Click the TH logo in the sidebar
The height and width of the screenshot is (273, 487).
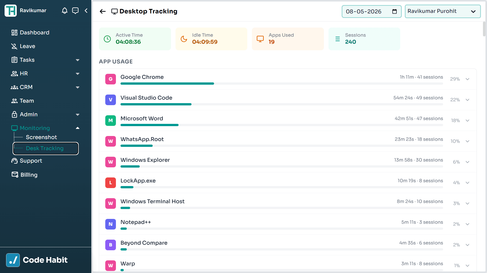[11, 11]
